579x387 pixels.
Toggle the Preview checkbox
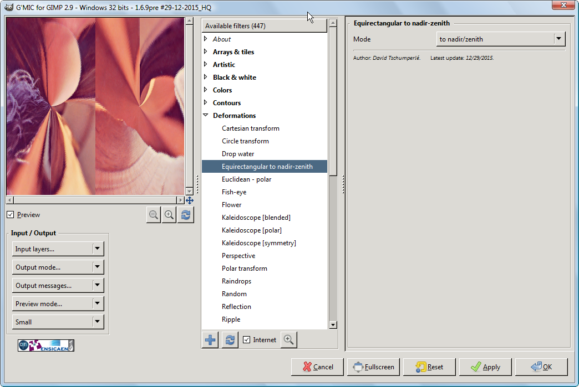pyautogui.click(x=11, y=214)
